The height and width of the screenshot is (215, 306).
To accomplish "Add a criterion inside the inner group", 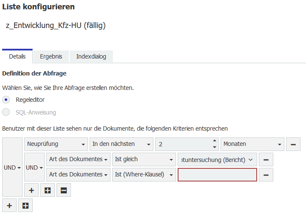I will [31, 190].
